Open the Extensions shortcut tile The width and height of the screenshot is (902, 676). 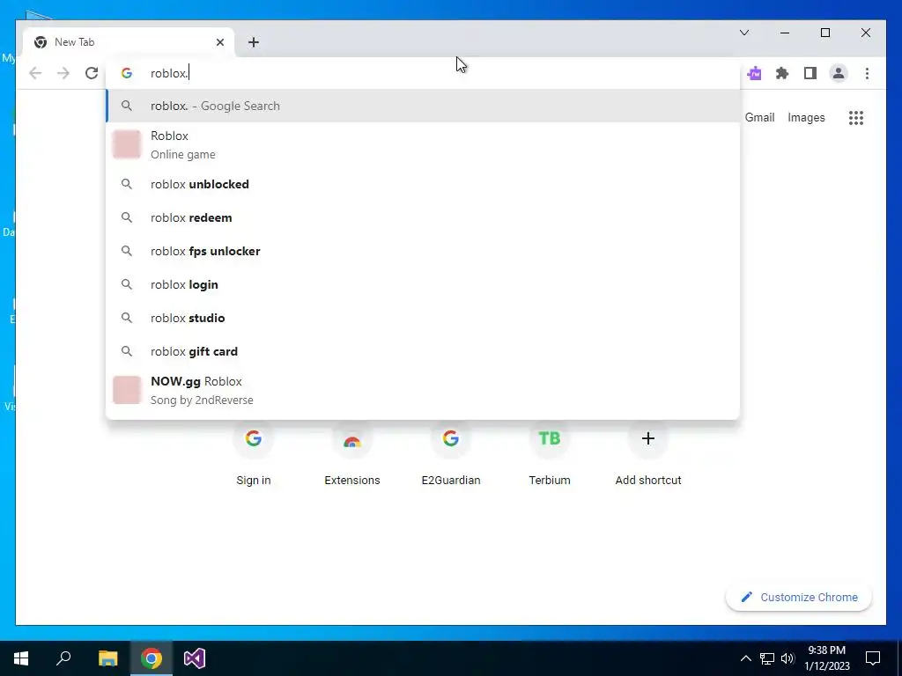coord(352,455)
